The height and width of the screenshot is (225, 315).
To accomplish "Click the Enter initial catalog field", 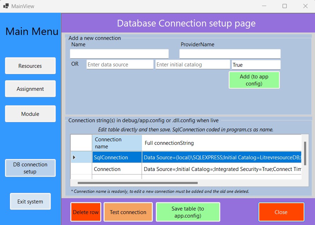I will [x=192, y=64].
